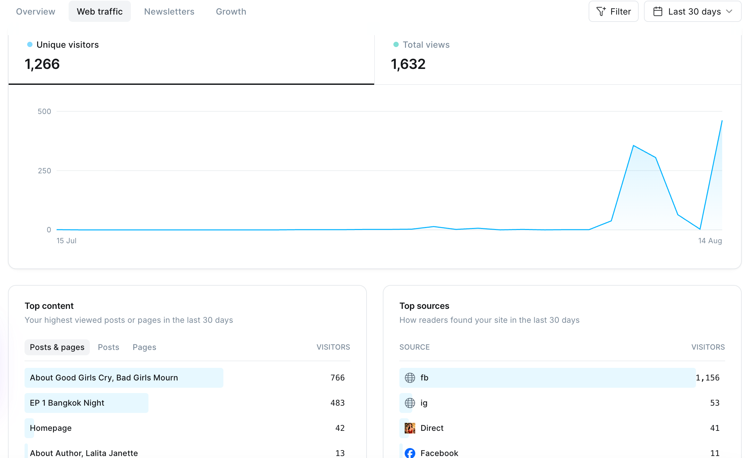753x458 pixels.
Task: Click the globe icon beside fb
Action: (410, 378)
